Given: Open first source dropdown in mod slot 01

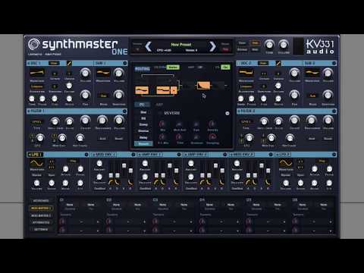Looking at the screenshot, I should click(x=70, y=205).
